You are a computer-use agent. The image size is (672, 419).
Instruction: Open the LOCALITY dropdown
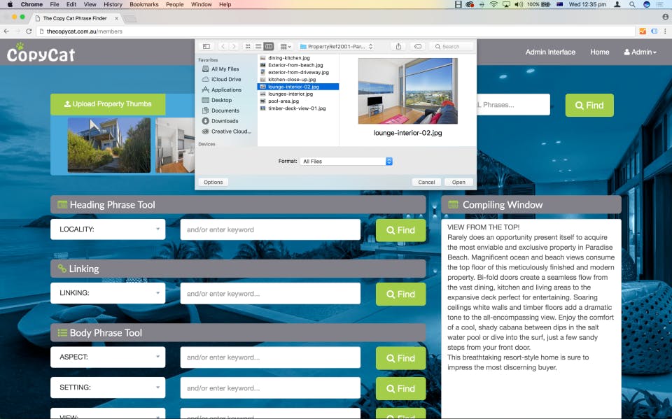[x=108, y=229]
